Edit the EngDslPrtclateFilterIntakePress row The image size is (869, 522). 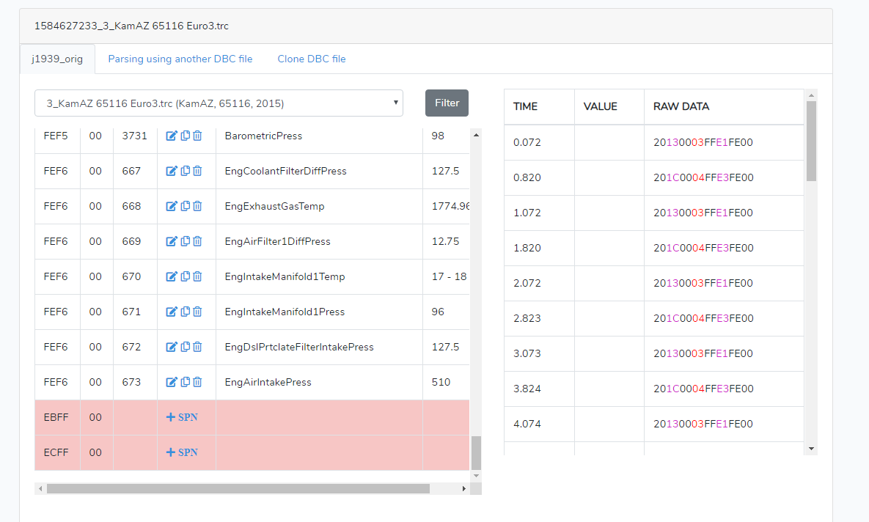172,347
